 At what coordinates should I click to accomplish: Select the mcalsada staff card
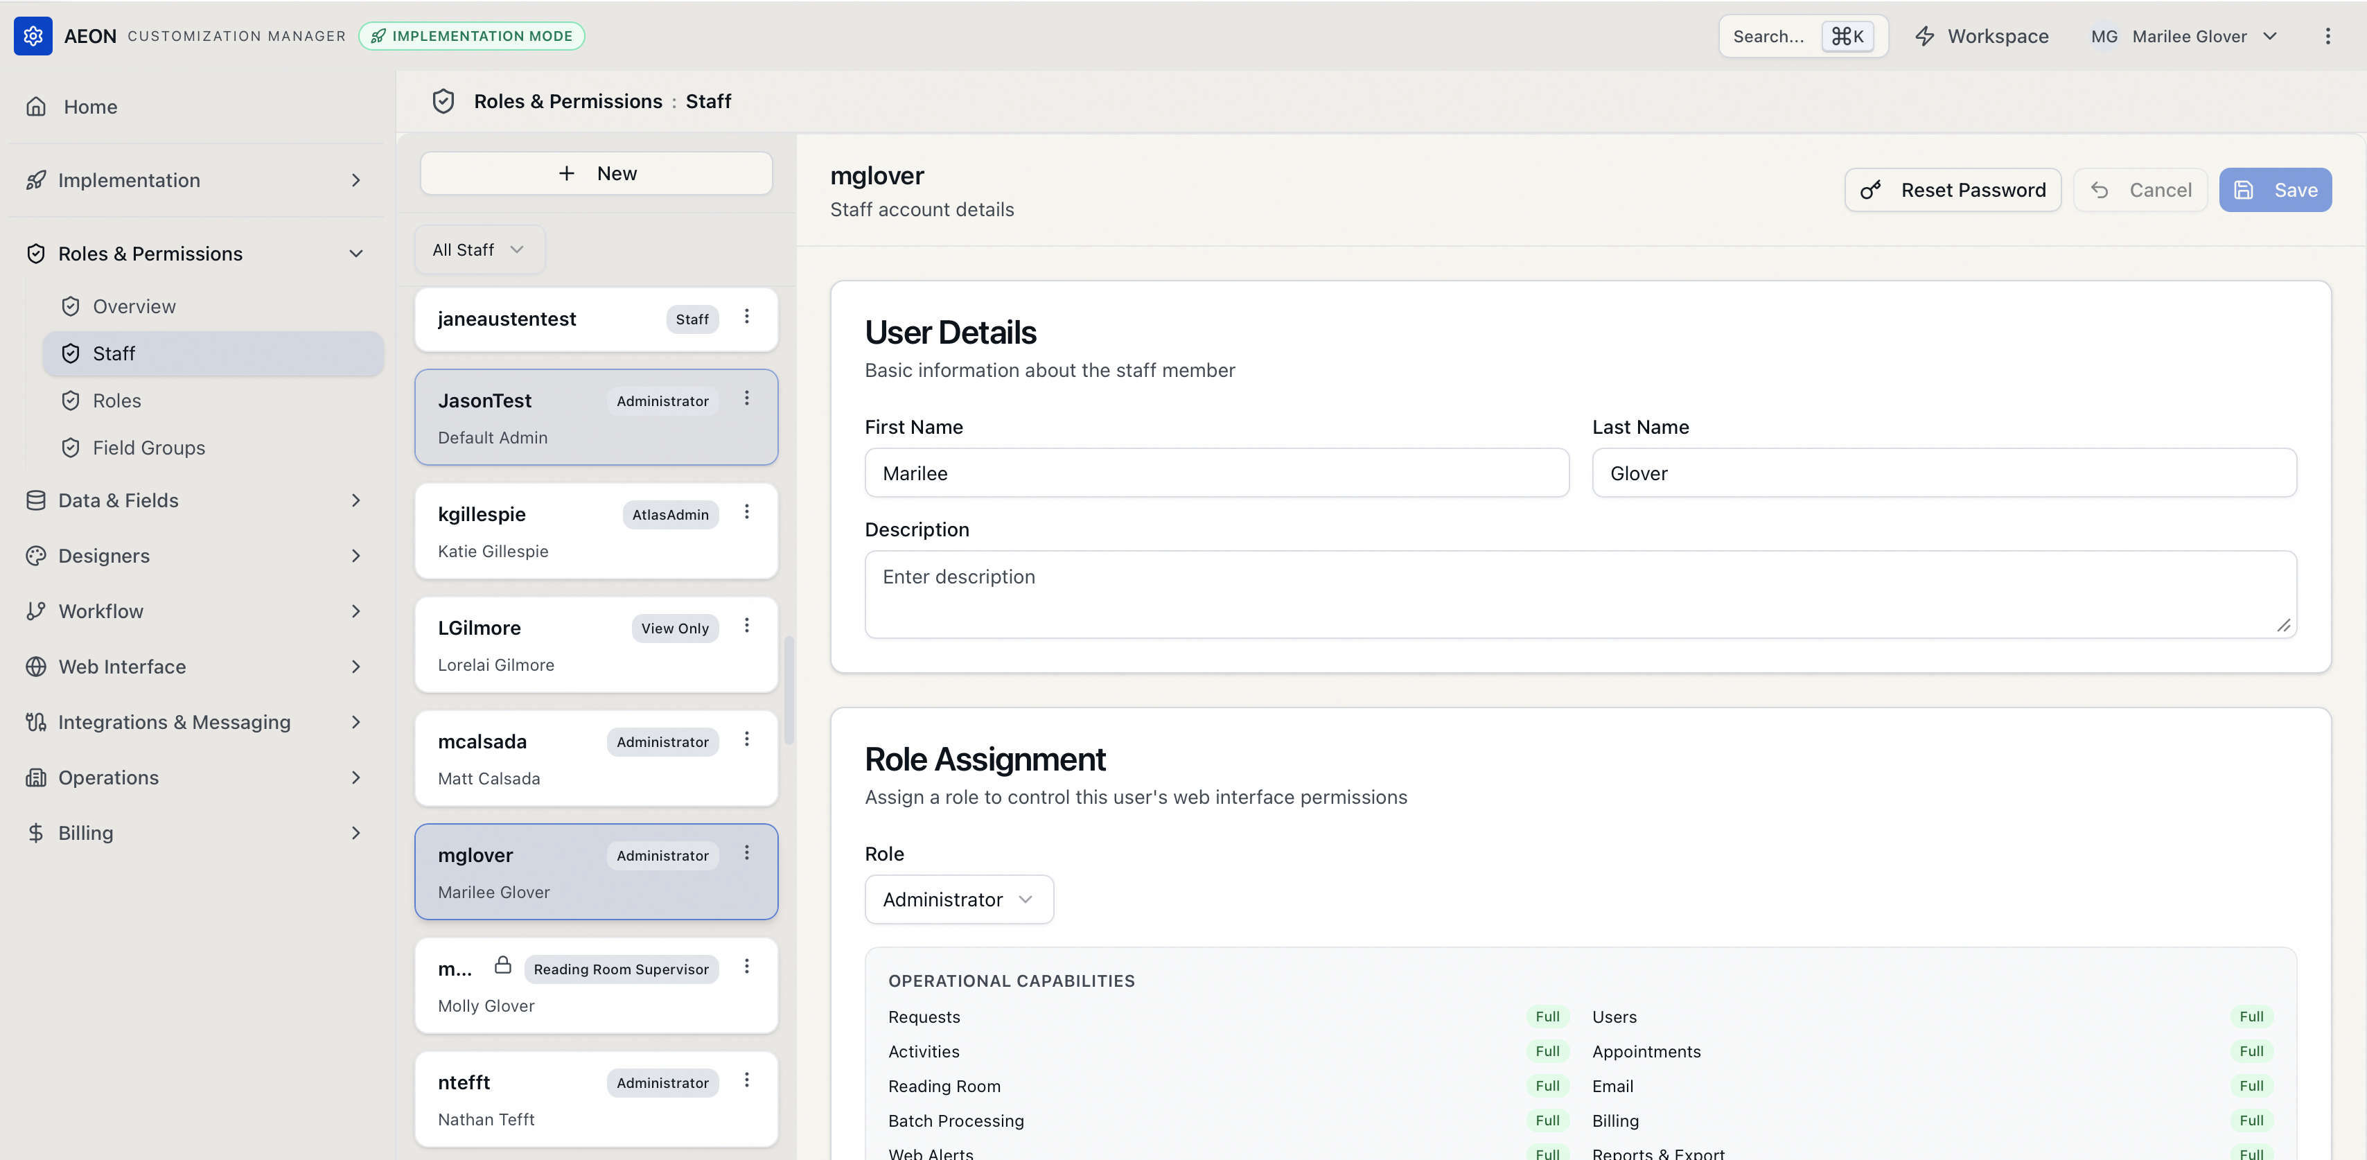coord(595,759)
